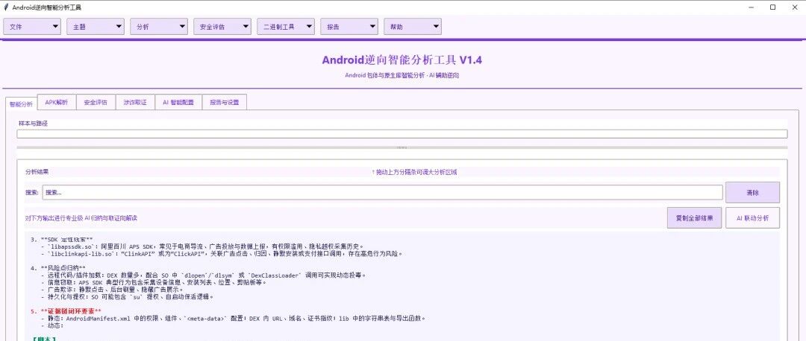Minimize the window

(751, 7)
